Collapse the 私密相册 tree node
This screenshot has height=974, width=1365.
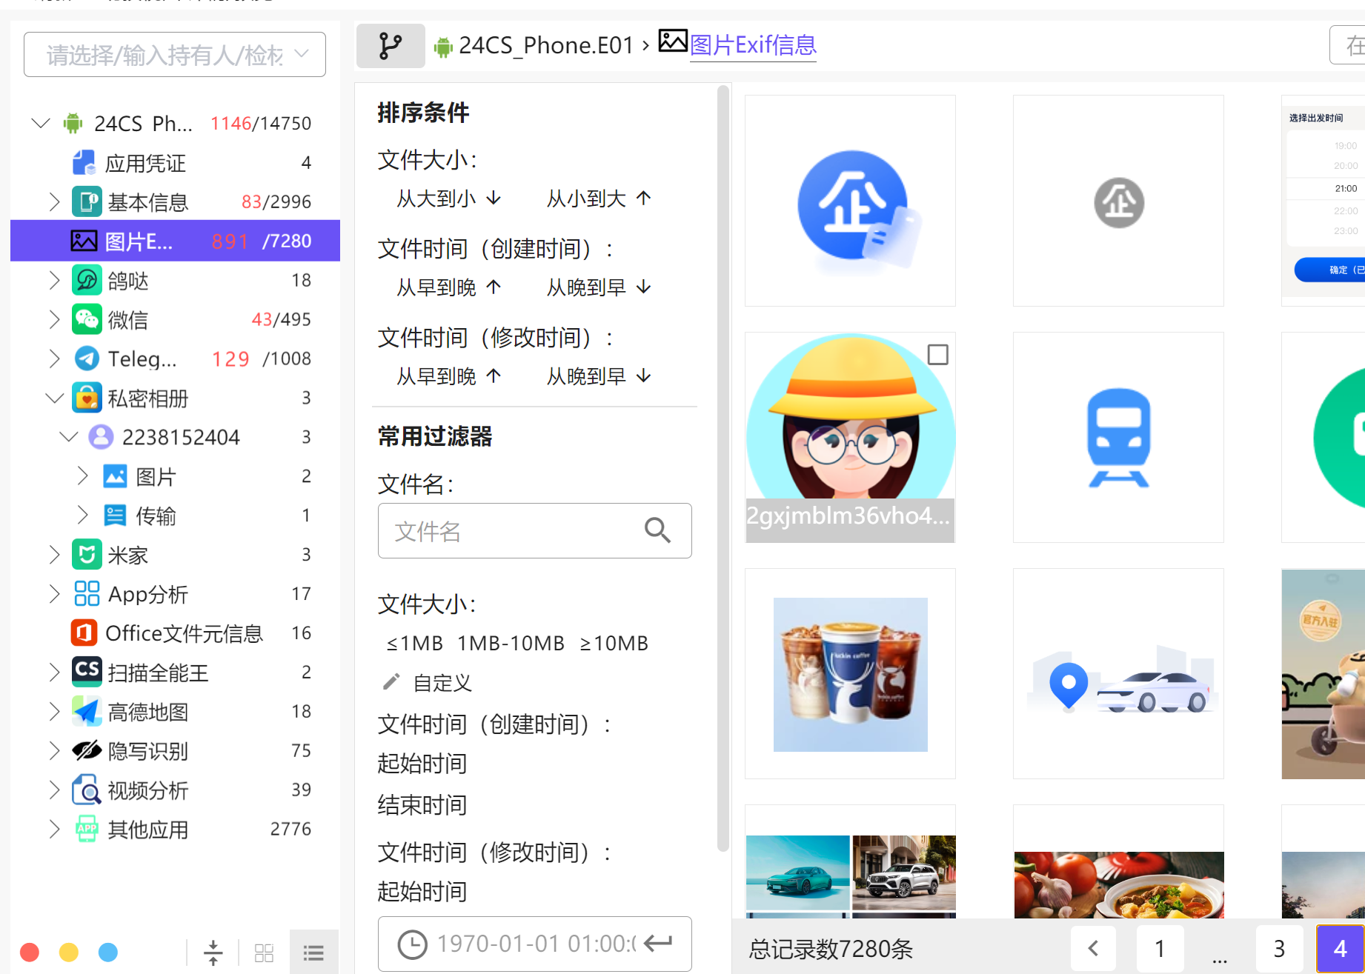click(x=54, y=398)
